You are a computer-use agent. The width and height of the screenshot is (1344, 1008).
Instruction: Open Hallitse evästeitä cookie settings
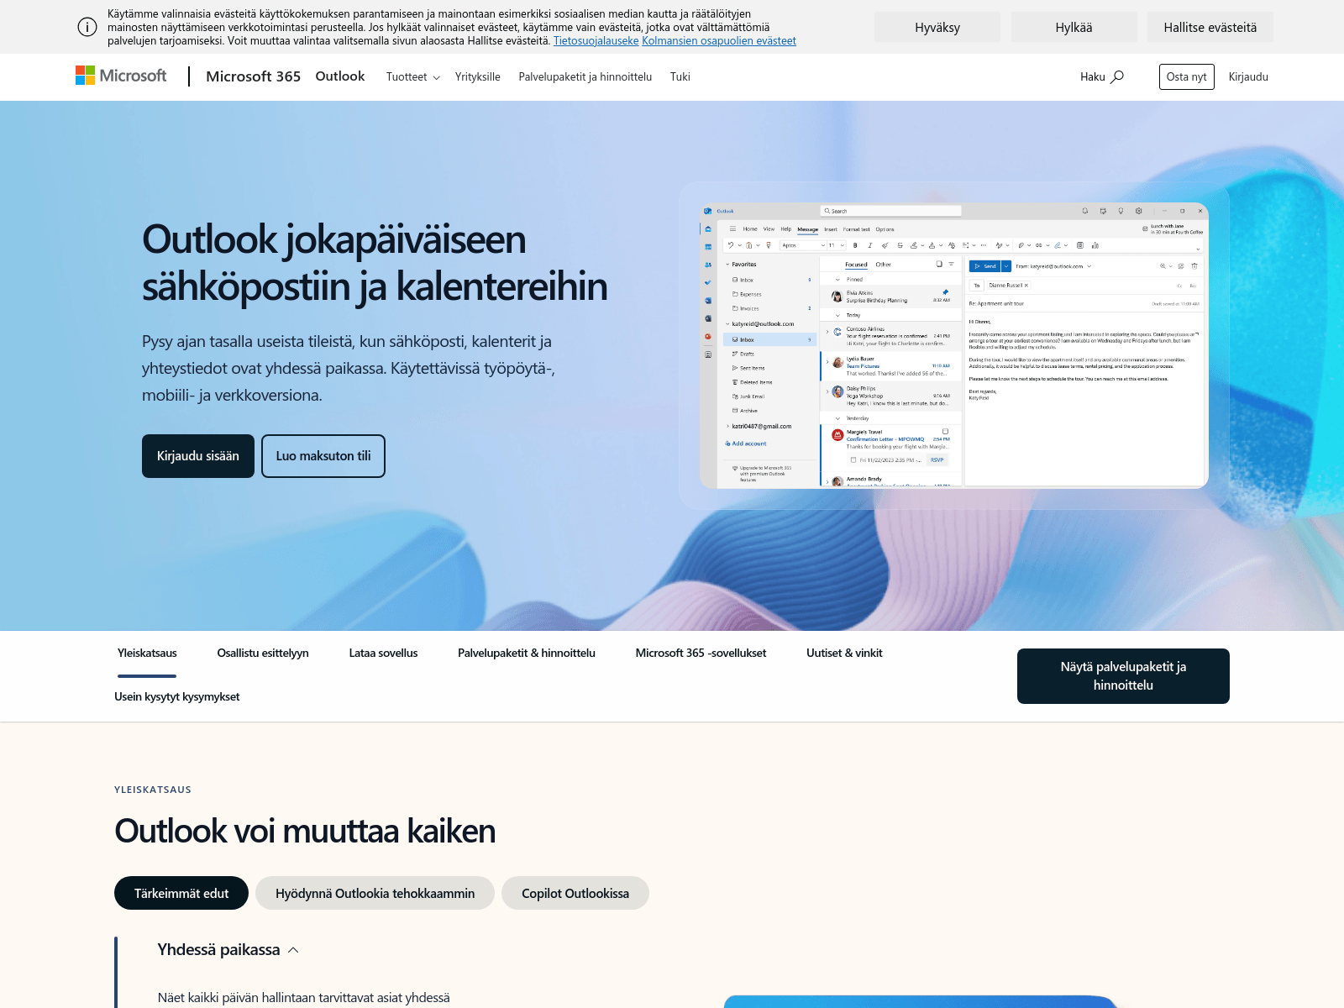[x=1210, y=27]
